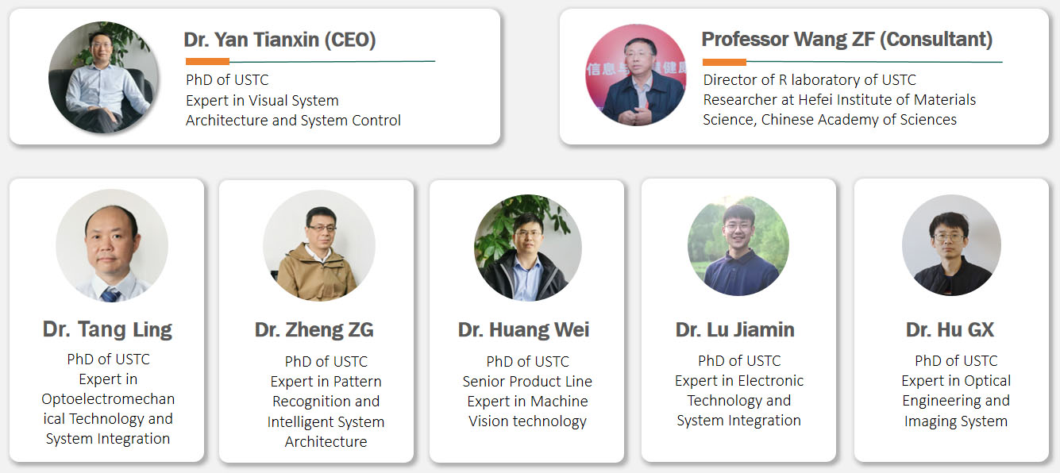Screen dimensions: 1060x473
Task: Click the Dr. Yan Tianxin (CEO) heading
Action: pos(279,40)
